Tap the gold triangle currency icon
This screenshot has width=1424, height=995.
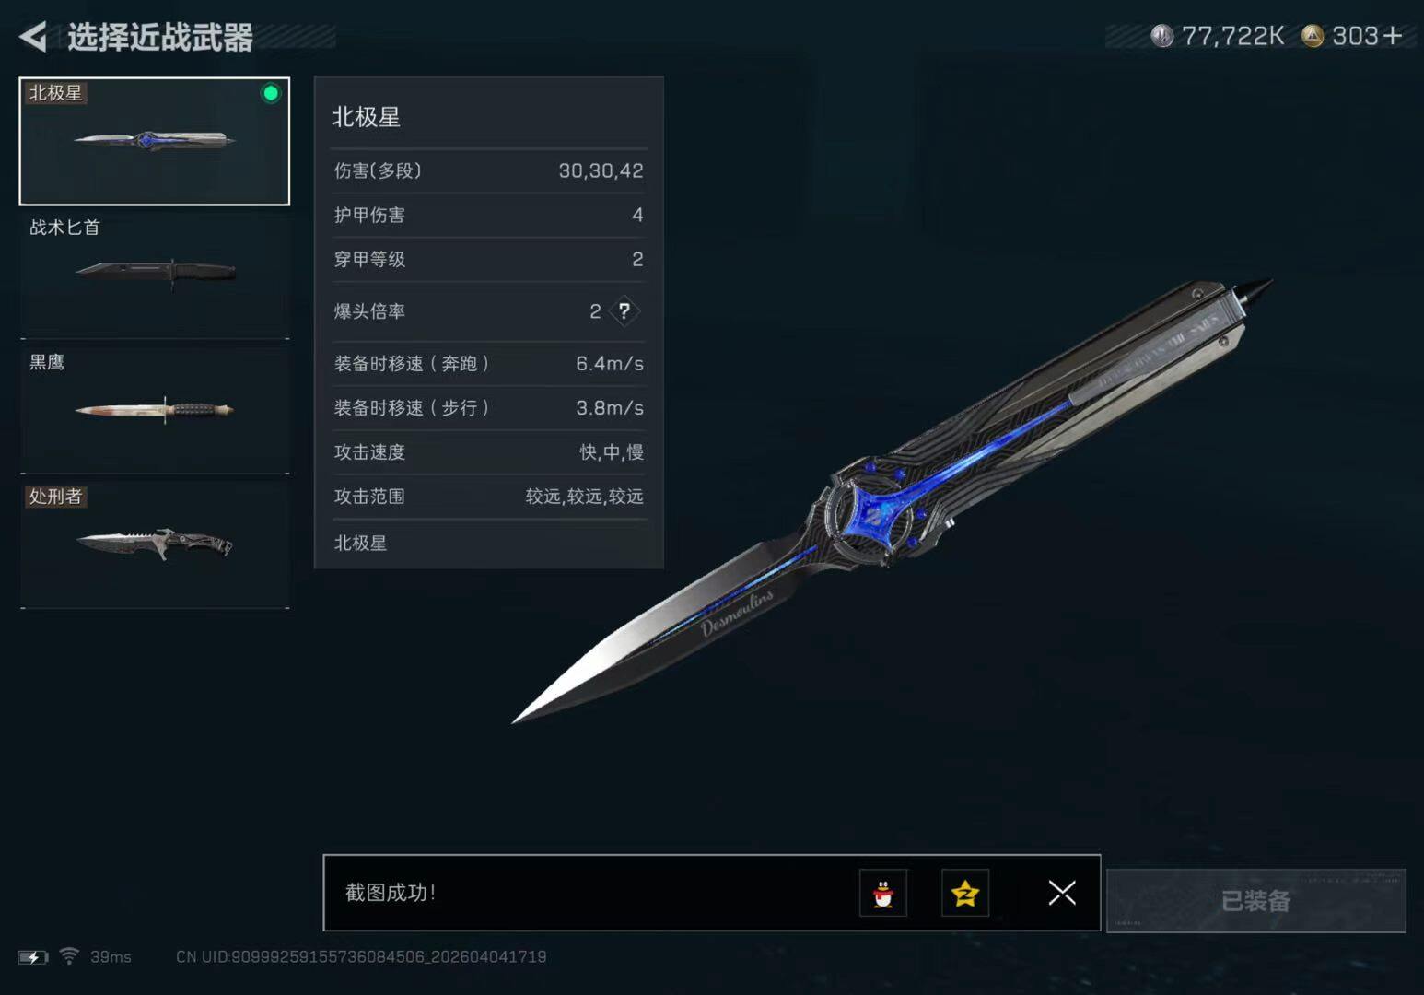click(1313, 36)
